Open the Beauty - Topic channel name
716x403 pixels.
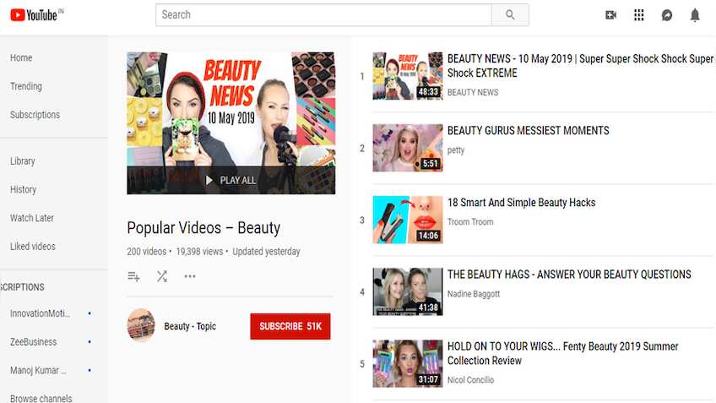click(x=190, y=326)
